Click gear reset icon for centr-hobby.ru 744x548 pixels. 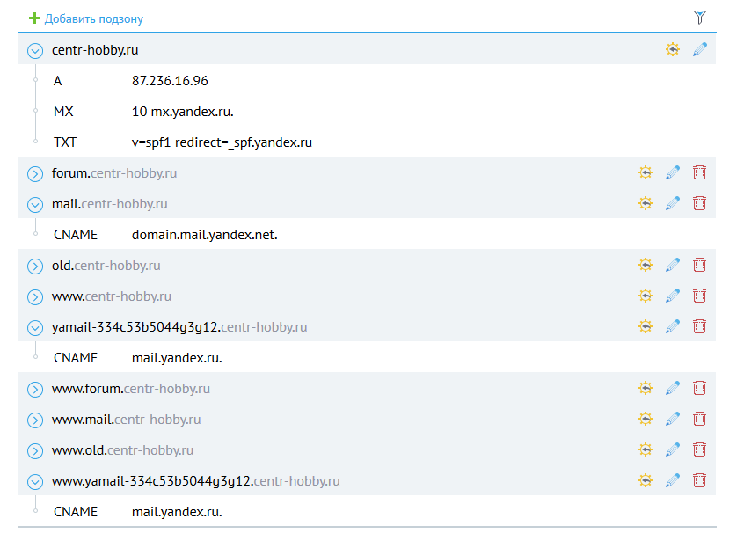673,50
